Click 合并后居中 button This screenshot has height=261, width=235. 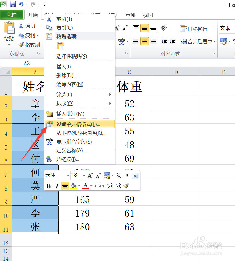[196, 41]
